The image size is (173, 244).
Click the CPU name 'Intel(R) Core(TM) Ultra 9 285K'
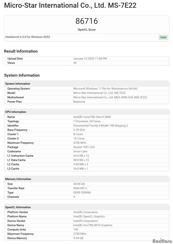(92, 117)
